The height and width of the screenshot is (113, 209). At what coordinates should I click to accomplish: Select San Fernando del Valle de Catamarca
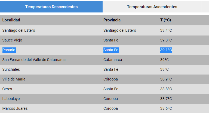[34, 60]
